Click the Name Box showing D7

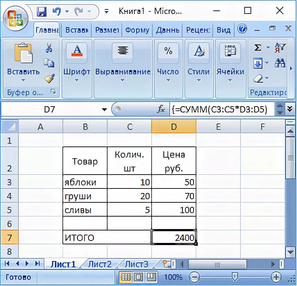point(50,110)
